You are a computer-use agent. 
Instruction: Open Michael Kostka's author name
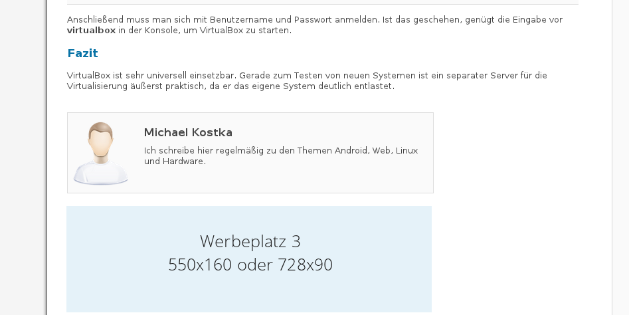pos(188,132)
